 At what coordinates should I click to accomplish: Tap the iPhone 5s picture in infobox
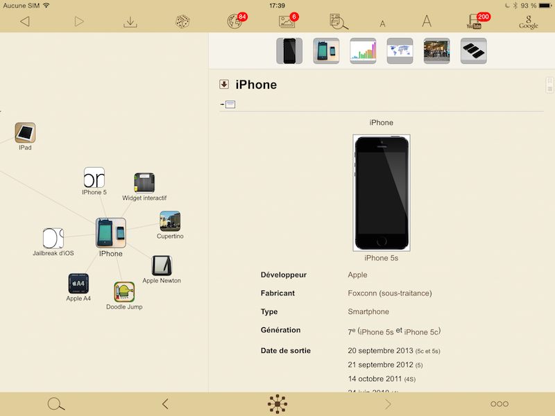(x=382, y=193)
